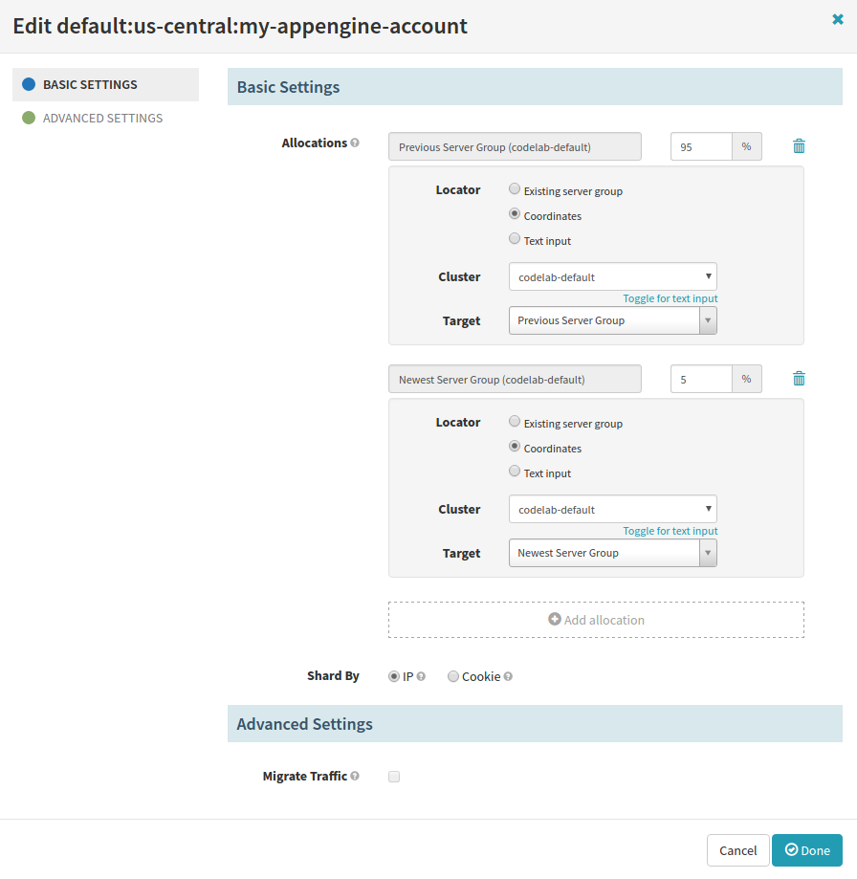Delete the Newest Server Group allocation
The height and width of the screenshot is (879, 857).
coord(799,378)
